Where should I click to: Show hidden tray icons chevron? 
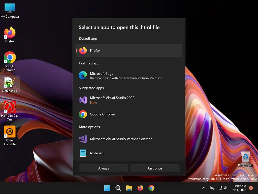coord(204,188)
